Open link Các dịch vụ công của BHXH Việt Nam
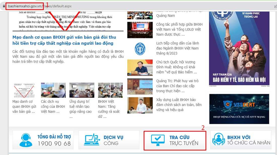Image resolution: width=277 pixels, height=155 pixels. (x=53, y=107)
